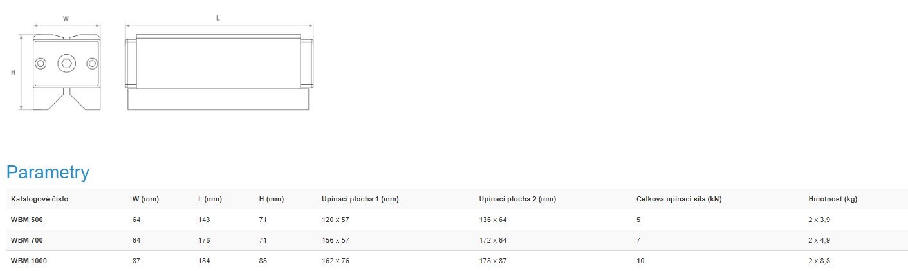Click the W dimension label above drawing

coord(66,19)
